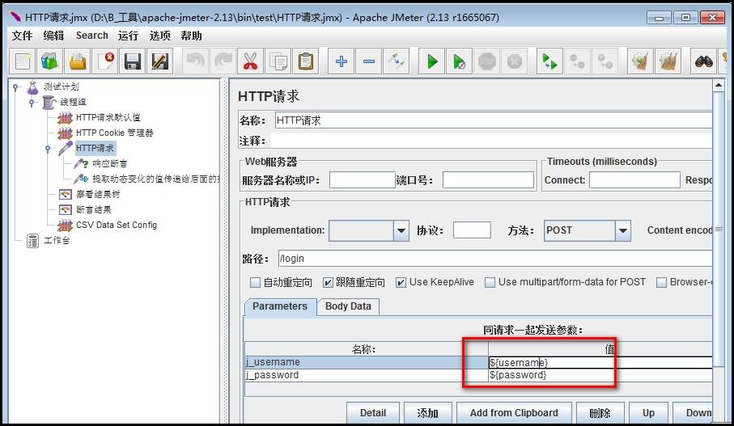Click the Paste clipboard icon

pyautogui.click(x=306, y=61)
